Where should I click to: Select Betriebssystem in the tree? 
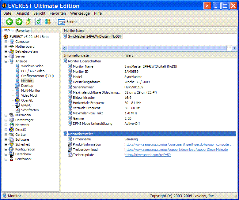[x=27, y=51]
